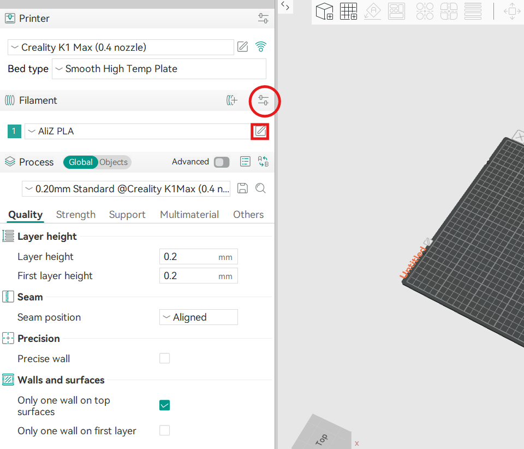The width and height of the screenshot is (524, 449).
Task: Click the Add plate grid icon
Action: (x=349, y=11)
